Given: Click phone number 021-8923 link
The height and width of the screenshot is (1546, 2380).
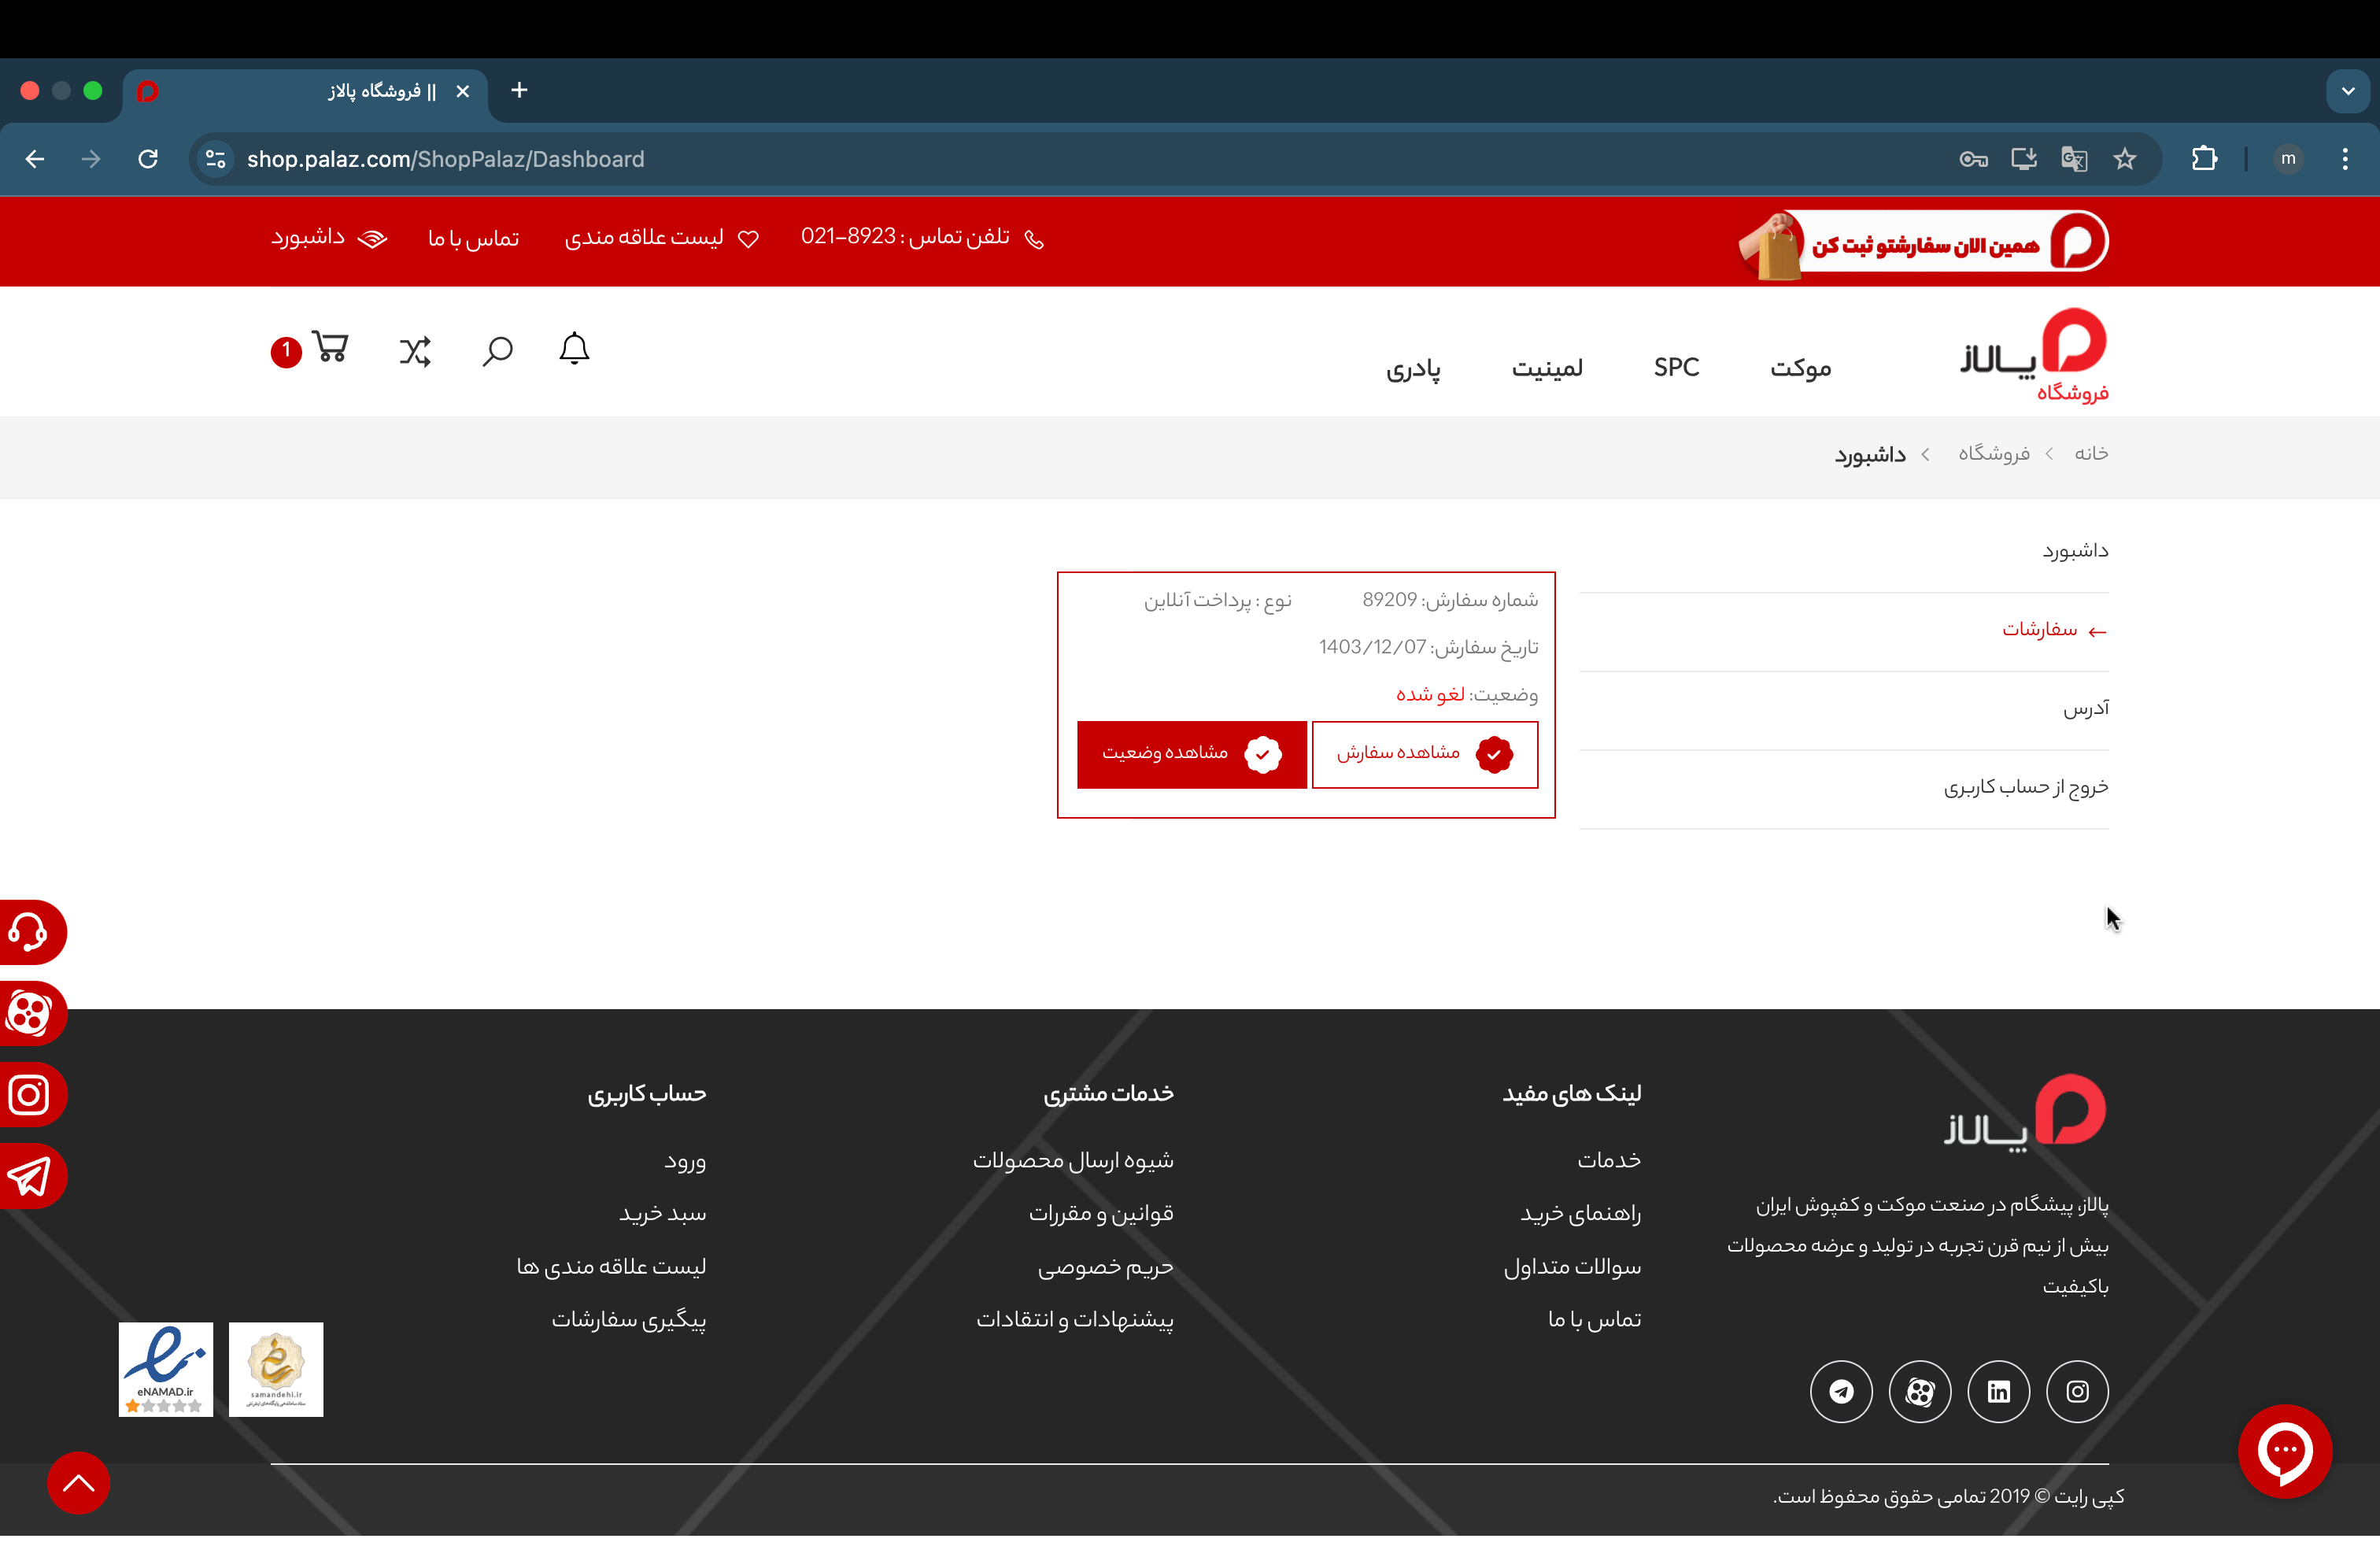Looking at the screenshot, I should click(x=921, y=237).
